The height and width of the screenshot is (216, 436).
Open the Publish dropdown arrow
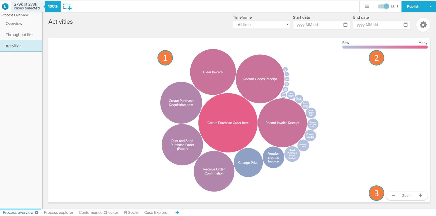tap(430, 6)
